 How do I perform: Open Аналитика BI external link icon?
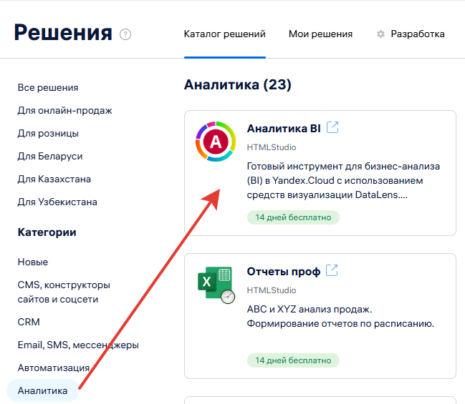coord(332,127)
